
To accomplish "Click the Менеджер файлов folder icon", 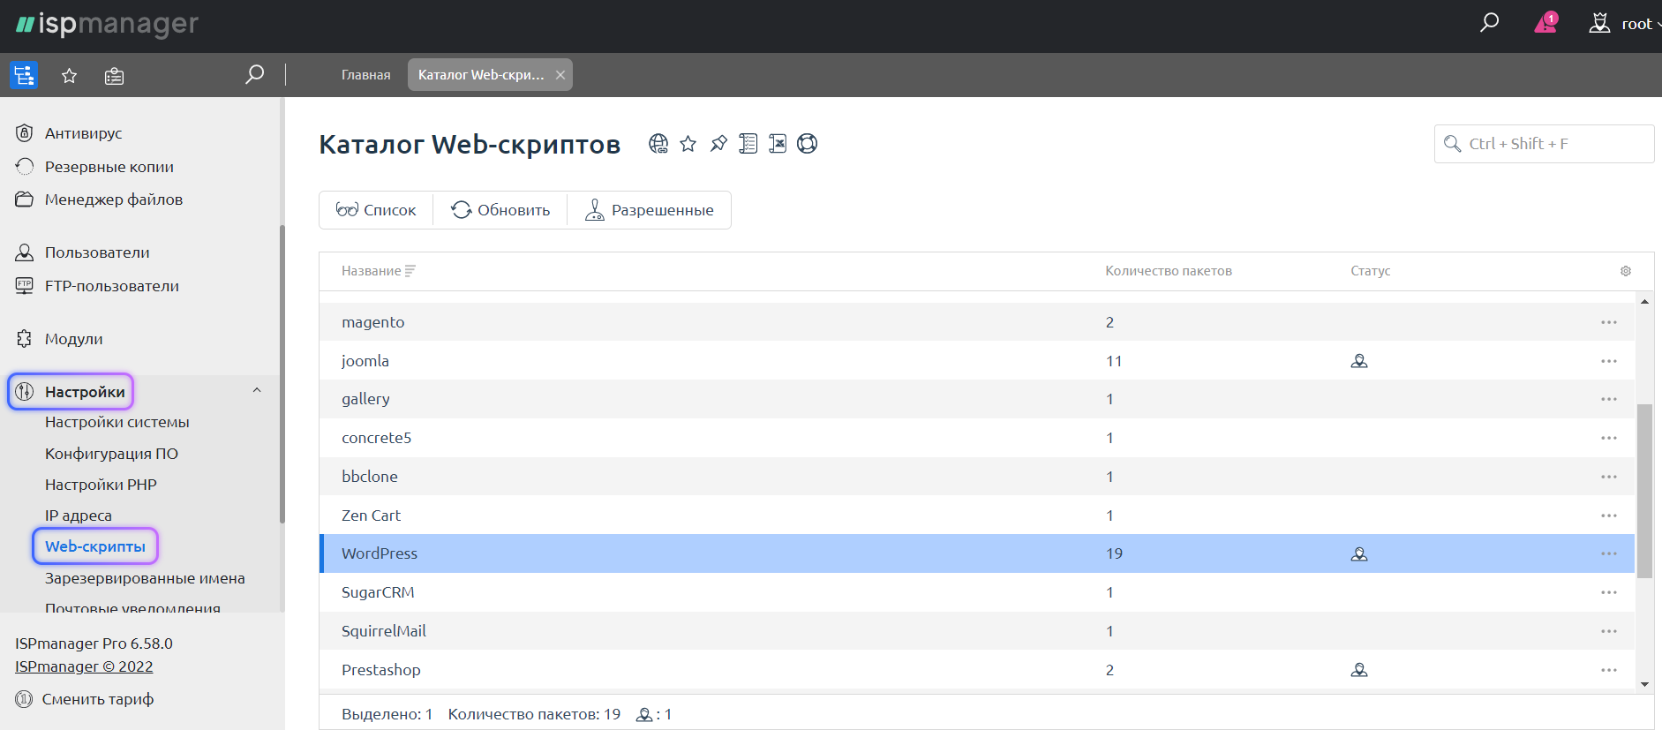I will pos(25,199).
